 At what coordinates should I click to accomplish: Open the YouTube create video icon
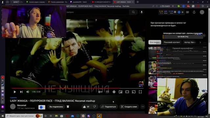tap(187, 12)
